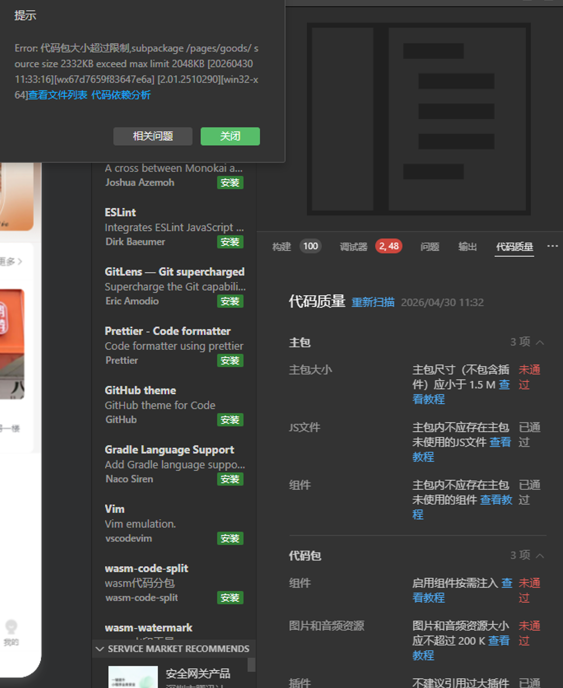
Task: Open 查看教程 link for 主包大小
Action: coord(429,399)
